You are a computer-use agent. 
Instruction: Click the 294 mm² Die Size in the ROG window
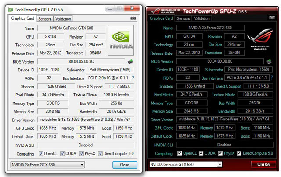[x=234, y=45]
